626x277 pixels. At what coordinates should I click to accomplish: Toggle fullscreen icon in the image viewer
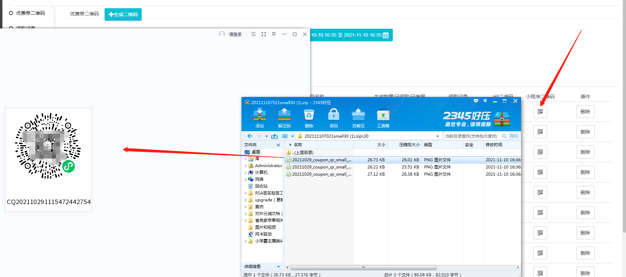pyautogui.click(x=263, y=34)
